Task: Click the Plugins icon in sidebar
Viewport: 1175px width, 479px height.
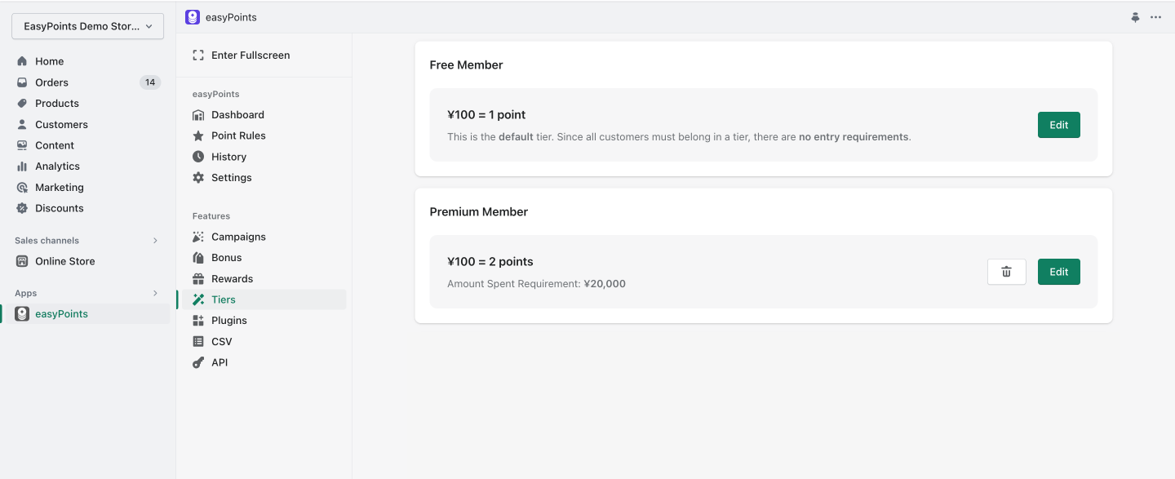Action: pyautogui.click(x=198, y=321)
